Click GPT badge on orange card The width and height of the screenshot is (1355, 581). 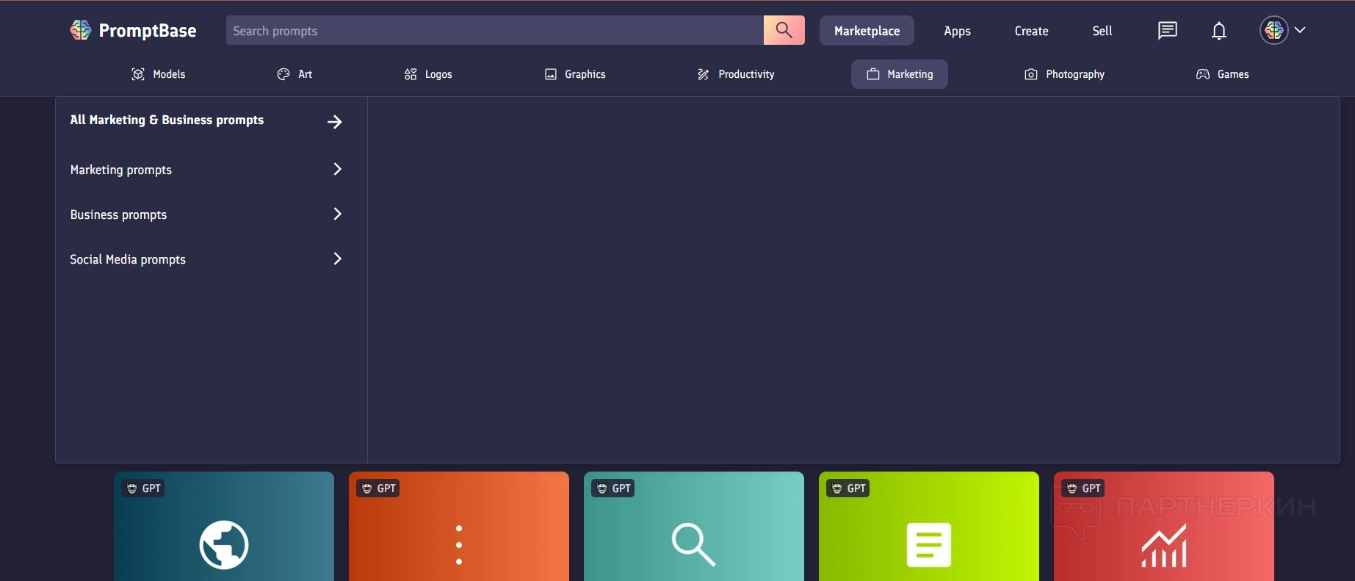point(378,488)
